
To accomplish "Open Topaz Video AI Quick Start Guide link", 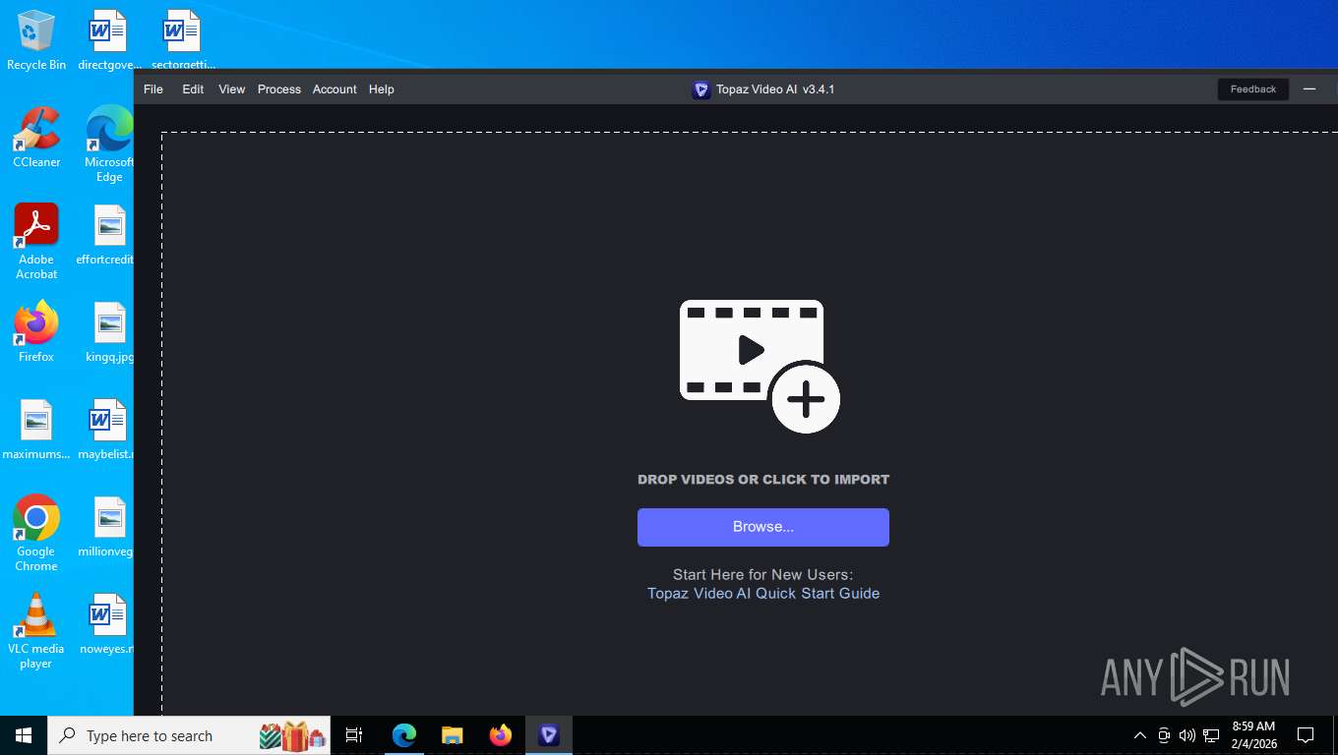I will click(x=763, y=594).
